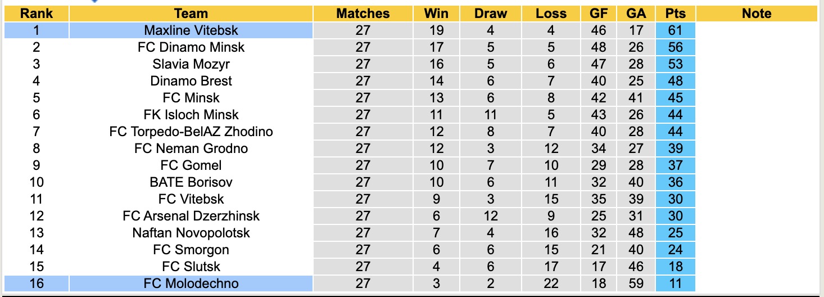
Task: Click on FC Torpedo-BelAZ Zhodino
Action: point(191,132)
